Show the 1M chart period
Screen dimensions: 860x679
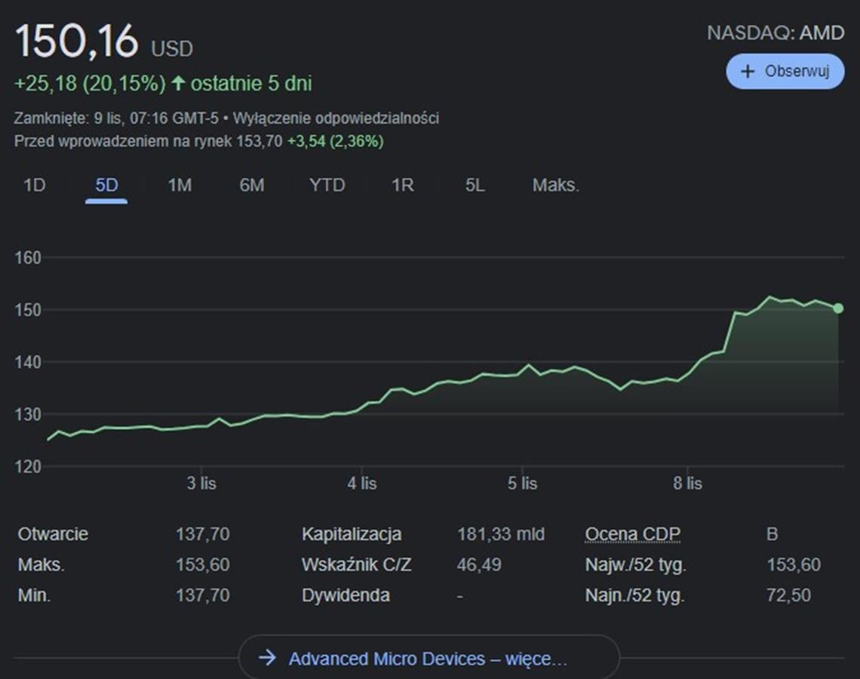pyautogui.click(x=180, y=186)
